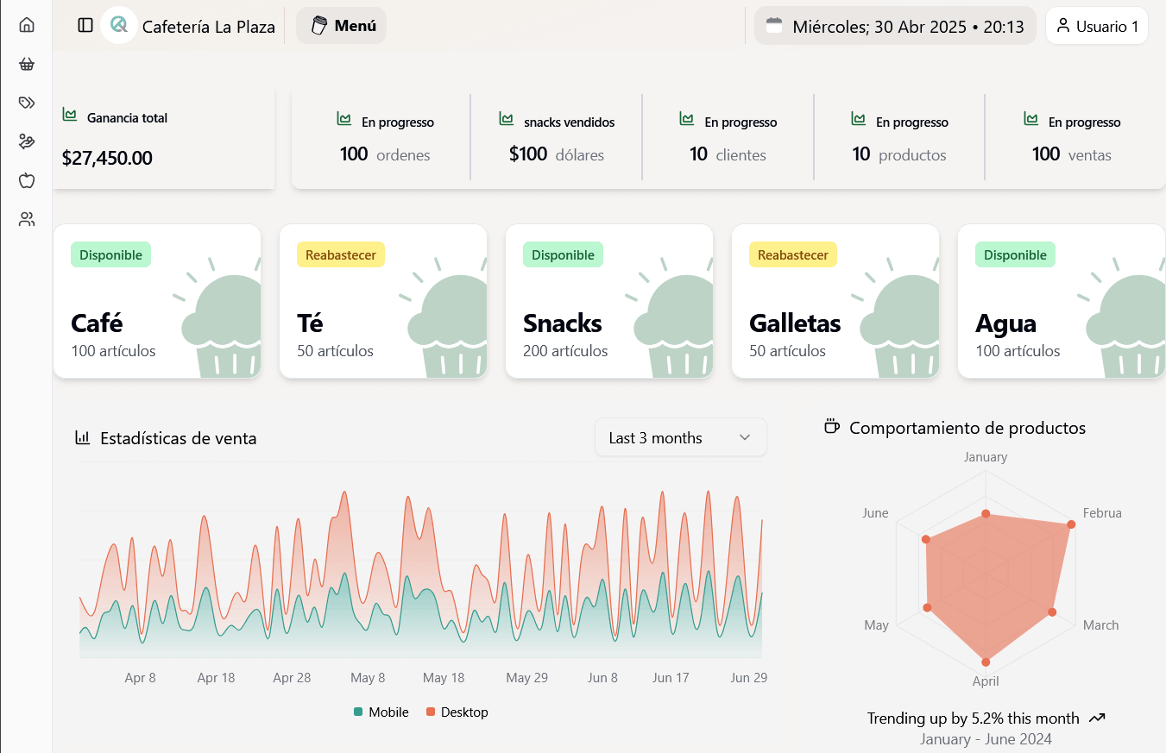Toggle the sidebar panel button

(85, 25)
